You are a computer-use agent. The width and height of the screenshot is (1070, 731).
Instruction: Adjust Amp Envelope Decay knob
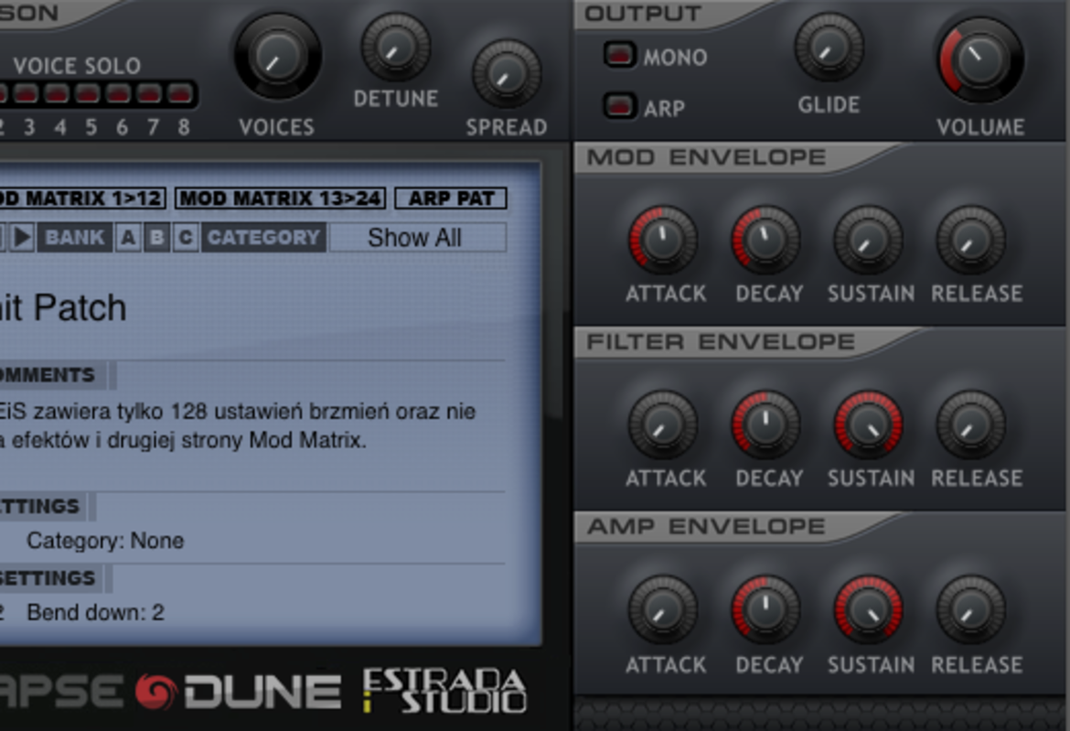(765, 610)
